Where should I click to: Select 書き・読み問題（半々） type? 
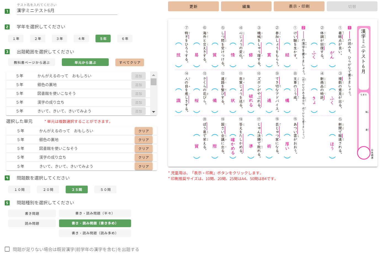click(x=95, y=213)
